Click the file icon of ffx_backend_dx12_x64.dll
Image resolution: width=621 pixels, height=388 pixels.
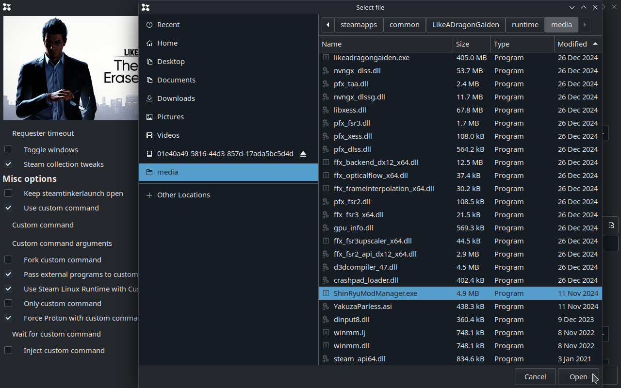tap(326, 162)
